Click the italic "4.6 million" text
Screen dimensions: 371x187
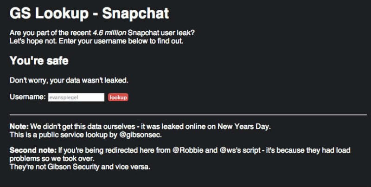pos(109,33)
